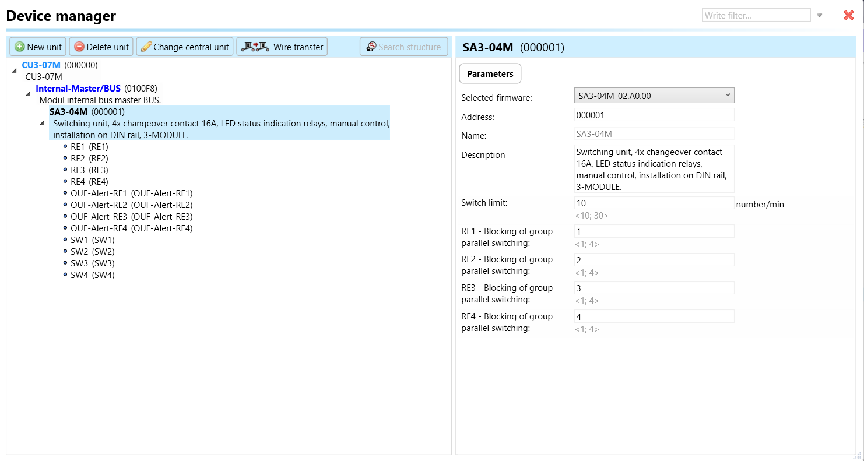Select CU3-07M central unit link

pyautogui.click(x=41, y=65)
